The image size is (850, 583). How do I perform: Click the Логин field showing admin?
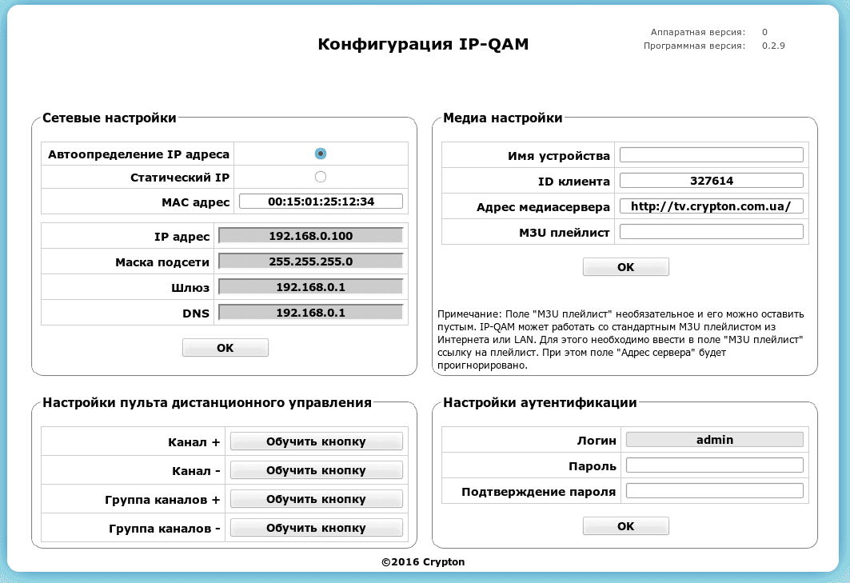point(714,439)
